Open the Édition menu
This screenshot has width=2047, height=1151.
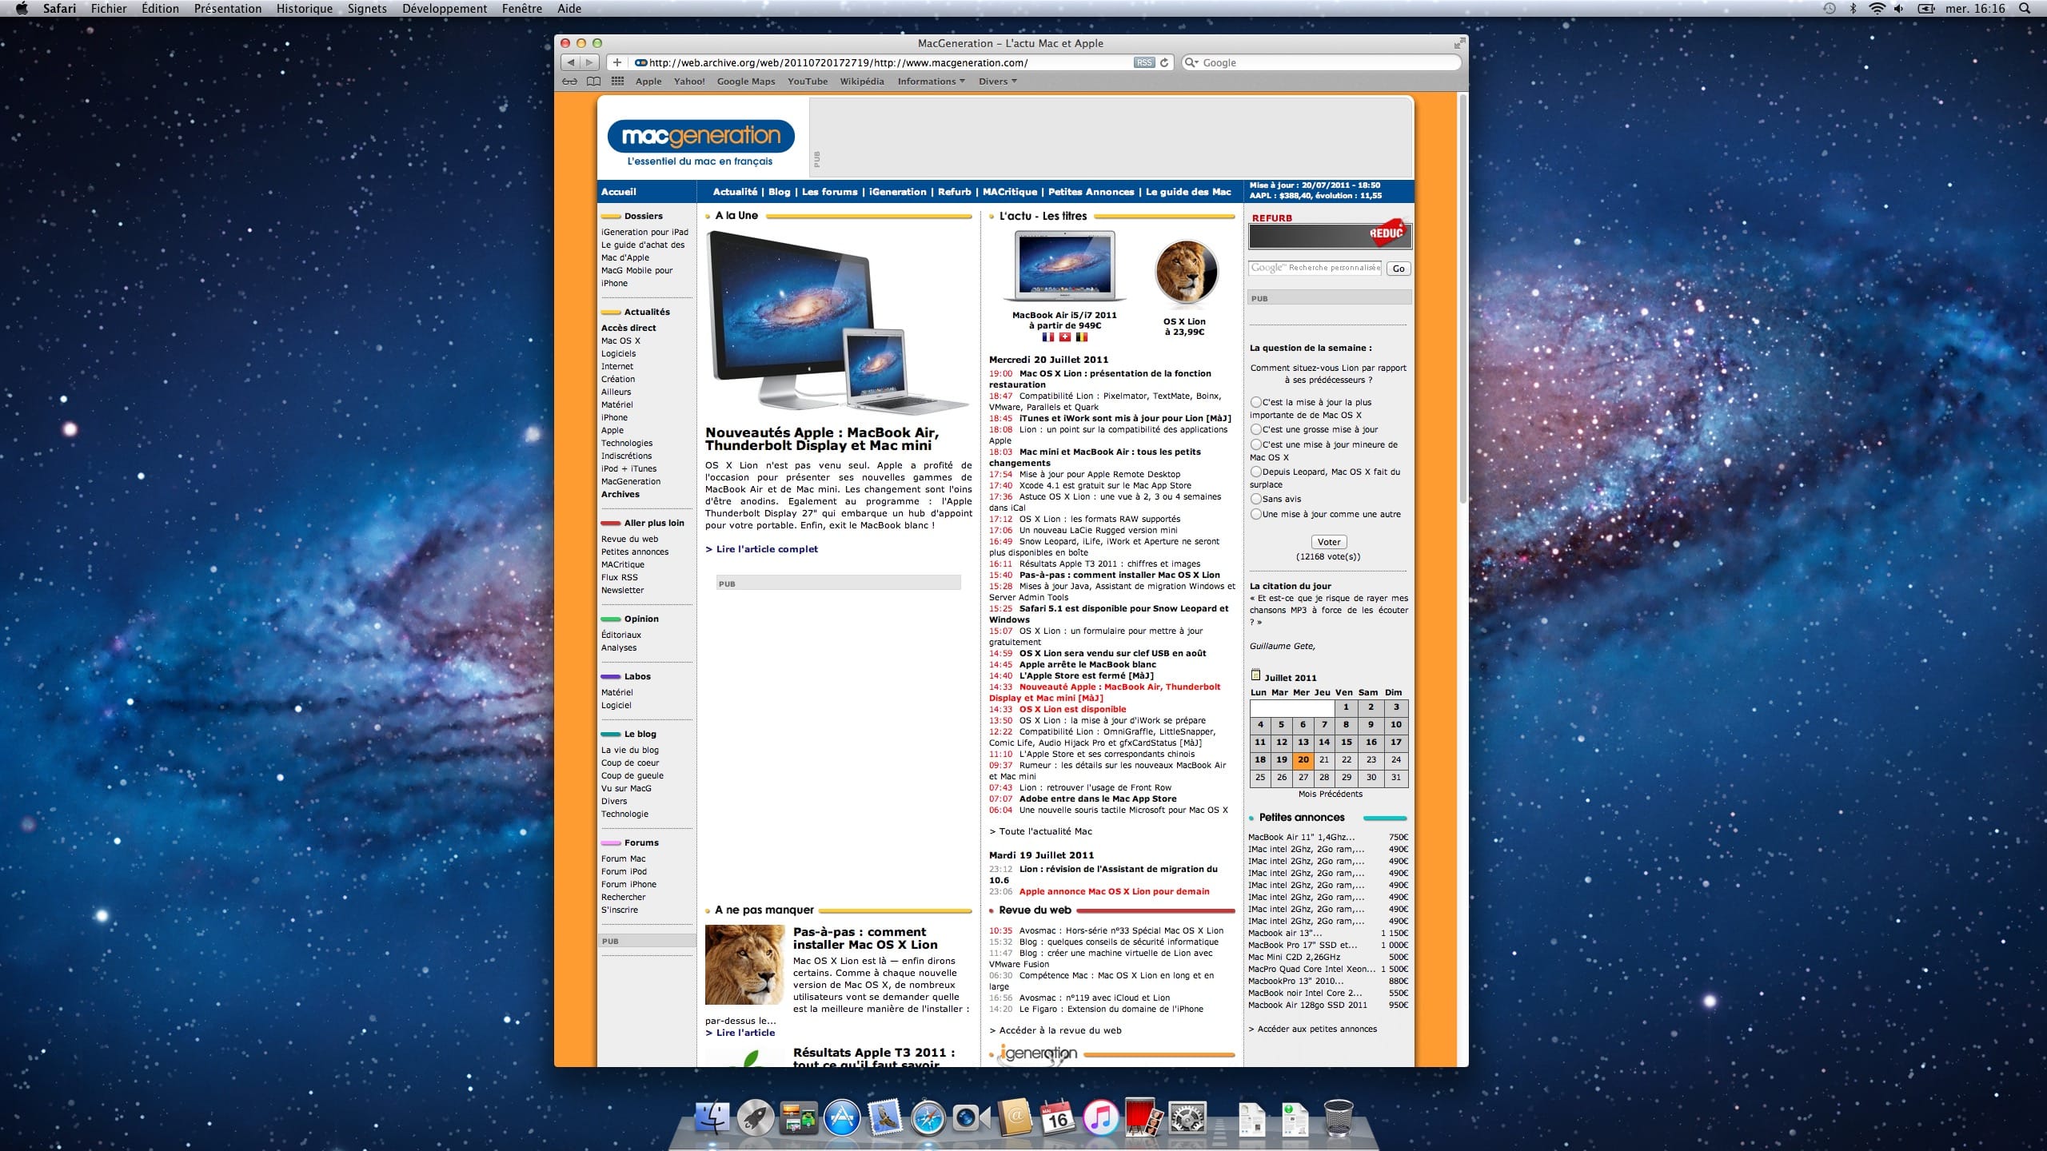[160, 9]
